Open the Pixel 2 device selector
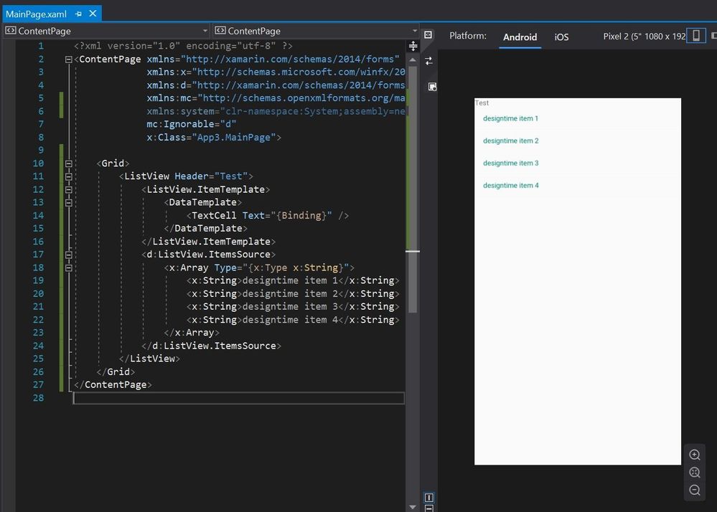717x512 pixels. tap(644, 37)
